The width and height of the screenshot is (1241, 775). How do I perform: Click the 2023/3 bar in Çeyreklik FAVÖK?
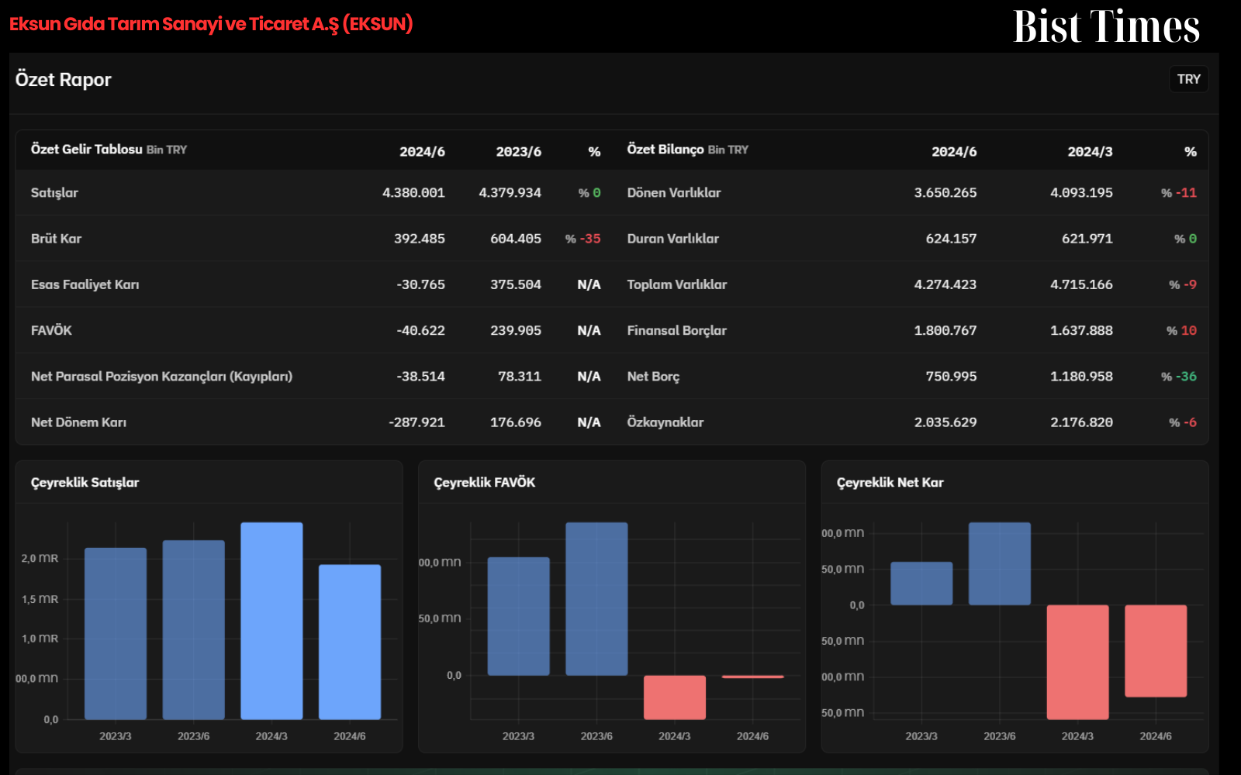point(519,616)
